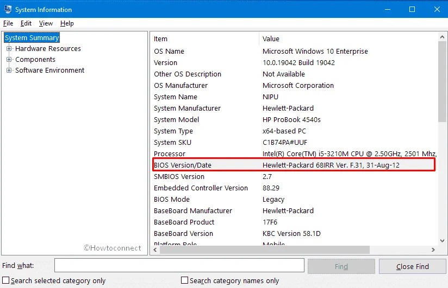The width and height of the screenshot is (448, 288).
Task: Click value Legacy for BIOS Mode
Action: click(273, 200)
